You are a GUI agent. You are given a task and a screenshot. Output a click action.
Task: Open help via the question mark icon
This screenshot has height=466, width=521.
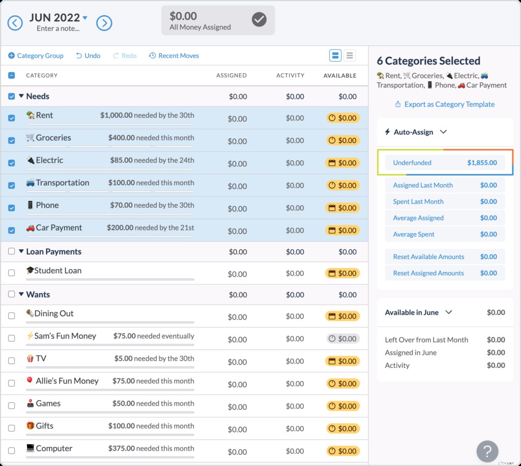click(x=487, y=451)
